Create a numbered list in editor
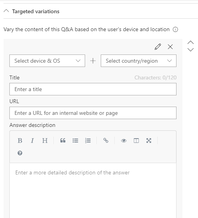198x218 pixels. [x=88, y=141]
